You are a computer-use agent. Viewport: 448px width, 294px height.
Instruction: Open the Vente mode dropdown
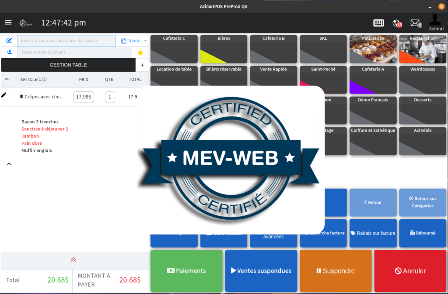pos(134,41)
